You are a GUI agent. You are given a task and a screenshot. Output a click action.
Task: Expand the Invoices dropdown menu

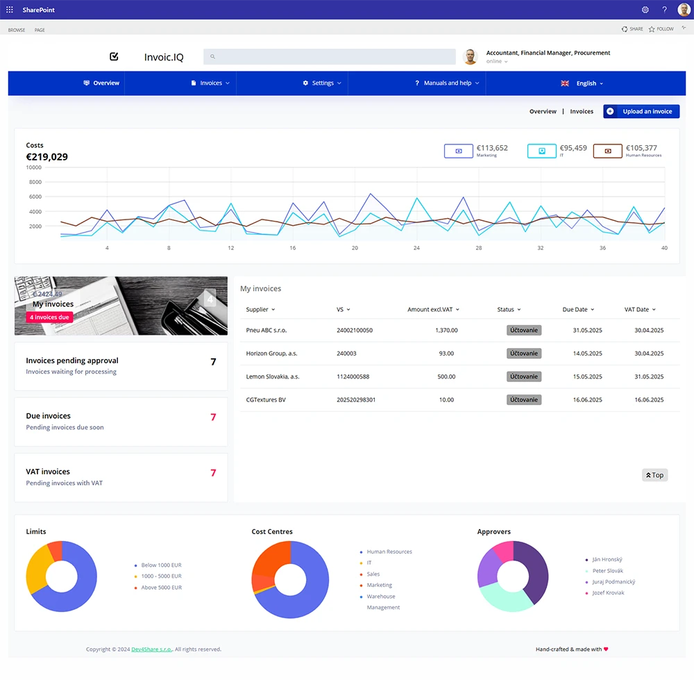(x=211, y=83)
